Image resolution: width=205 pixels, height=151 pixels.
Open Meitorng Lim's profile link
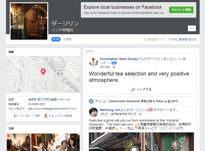[110, 110]
